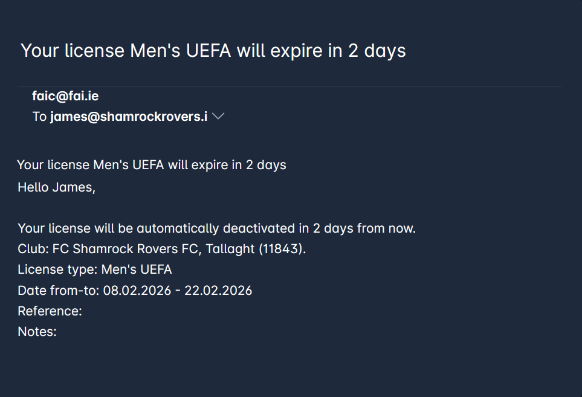Click the large email subject heading
582x397 pixels.
coord(213,51)
